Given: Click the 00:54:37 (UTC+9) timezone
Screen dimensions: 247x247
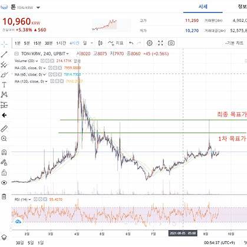Looking at the screenshot, I should point(219,243).
